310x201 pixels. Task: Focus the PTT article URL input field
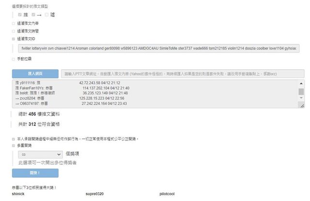pos(183,74)
